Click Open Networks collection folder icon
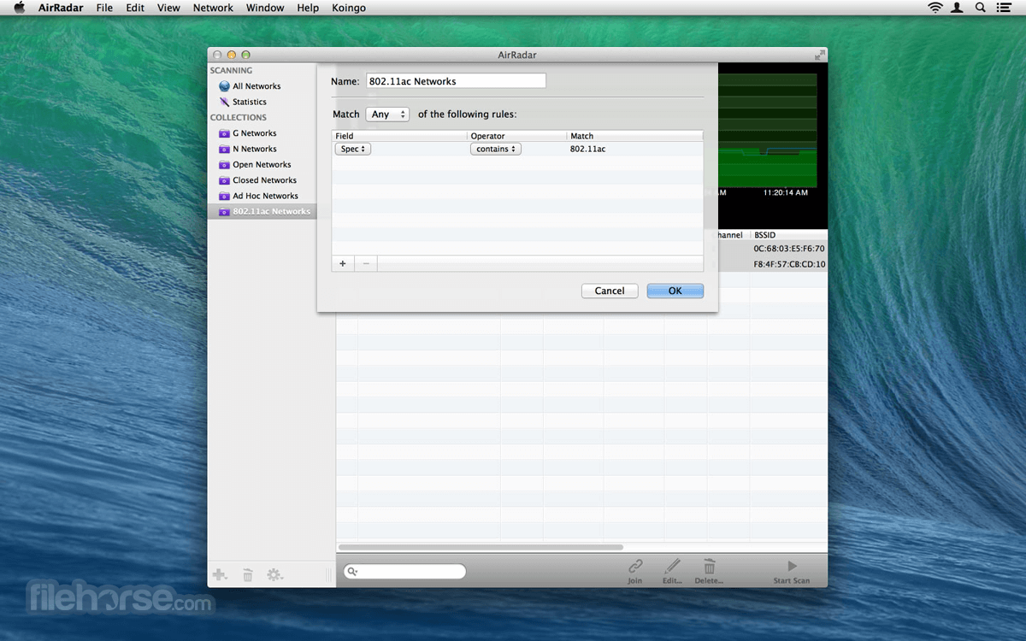Screen dimensions: 1026x641 [x=224, y=165]
